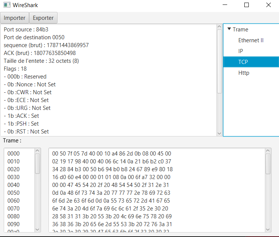Click the details pane scroll-up arrow
279x237 pixels.
click(x=219, y=27)
